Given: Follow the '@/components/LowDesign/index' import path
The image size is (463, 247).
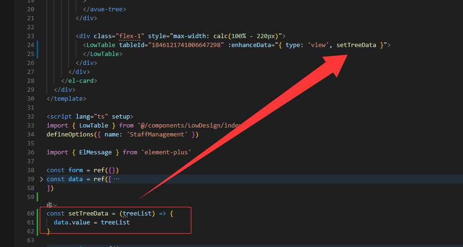Looking at the screenshot, I should pos(189,126).
